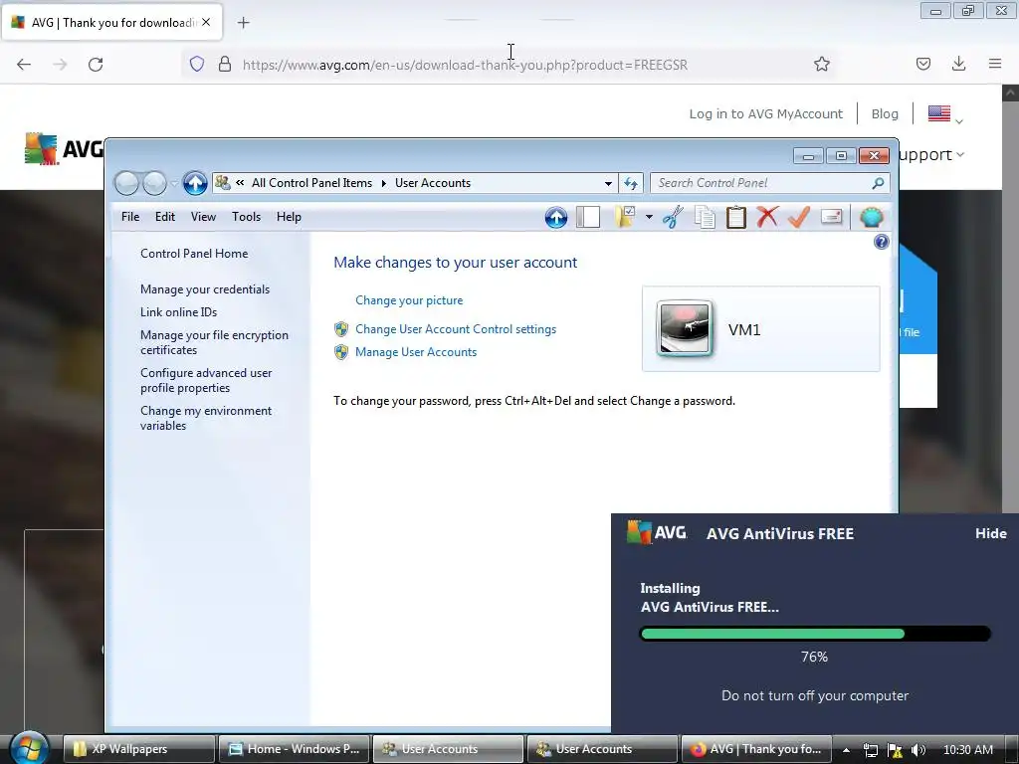The width and height of the screenshot is (1019, 764).
Task: Open the Tools menu
Action: point(247,217)
